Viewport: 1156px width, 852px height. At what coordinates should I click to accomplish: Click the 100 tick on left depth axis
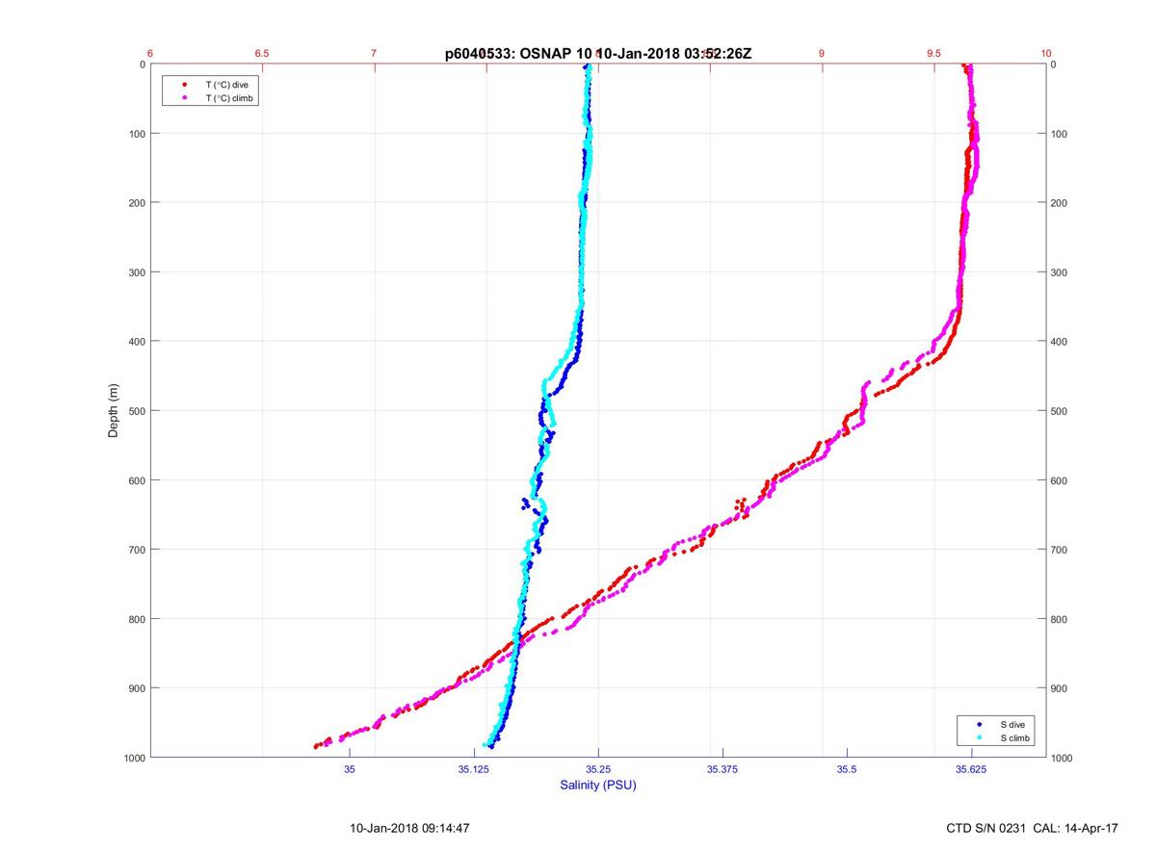click(136, 134)
